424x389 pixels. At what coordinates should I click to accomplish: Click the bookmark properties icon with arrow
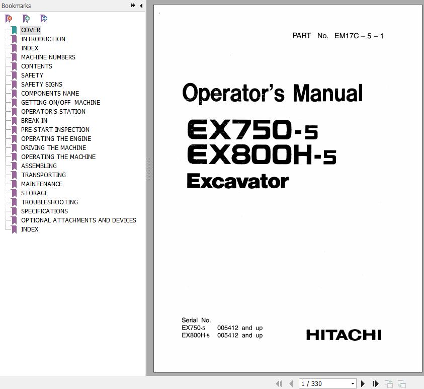[44, 19]
